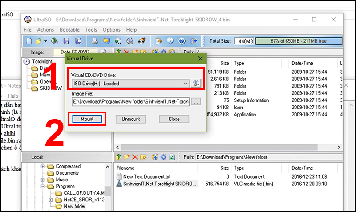Click the New image toolbar icon
356x212 pixels.
(x=29, y=41)
